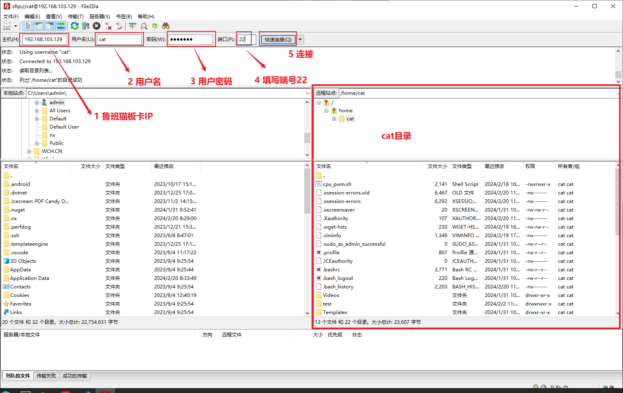
Task: Select remote parent directory .. entry
Action: coord(324,176)
